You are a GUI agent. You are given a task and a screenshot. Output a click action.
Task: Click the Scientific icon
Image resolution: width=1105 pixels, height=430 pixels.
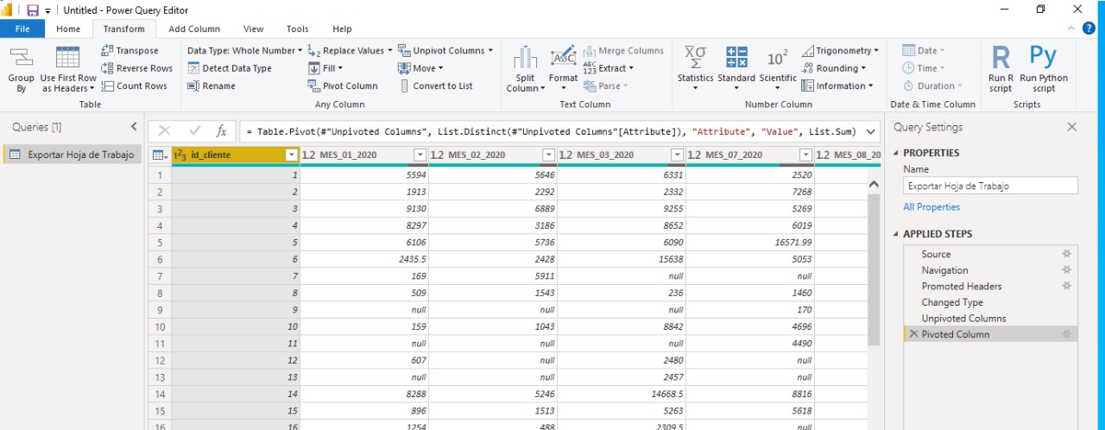(x=777, y=58)
